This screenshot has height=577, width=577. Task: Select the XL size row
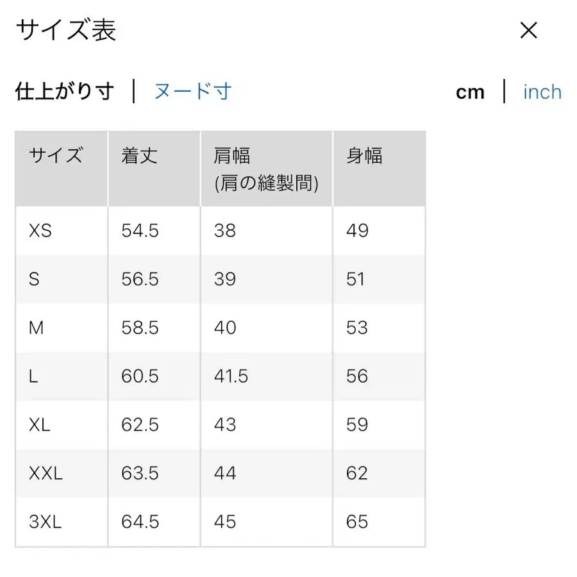(x=40, y=424)
